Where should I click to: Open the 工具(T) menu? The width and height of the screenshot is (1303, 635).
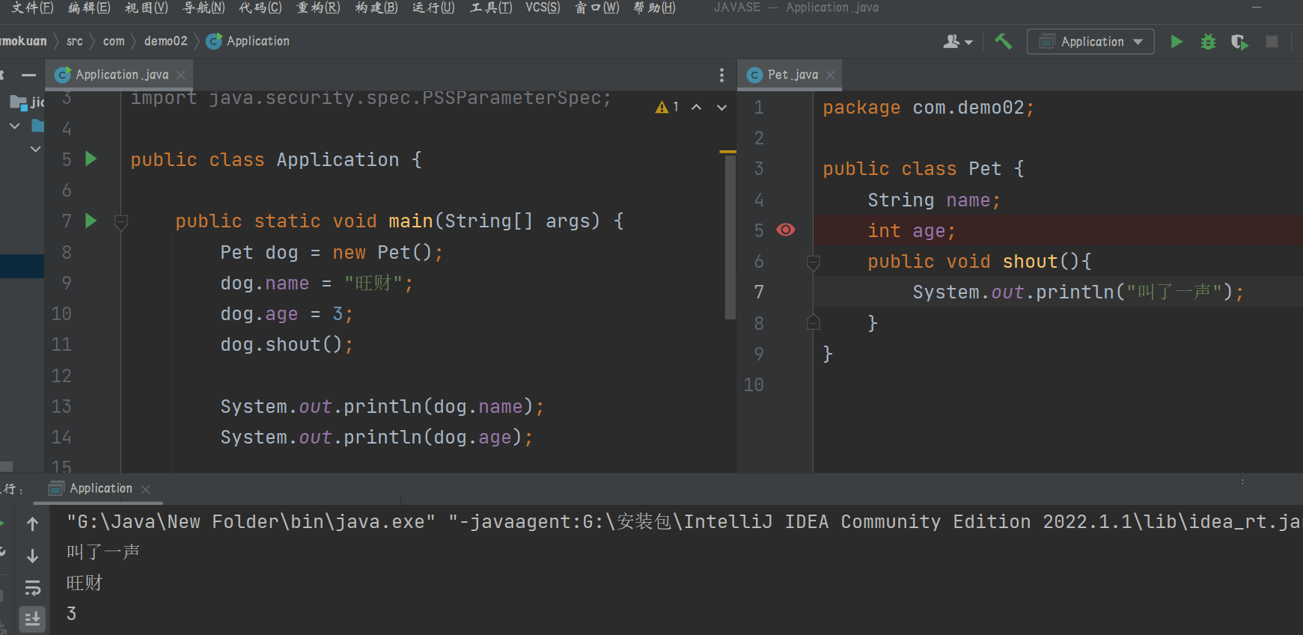[491, 7]
